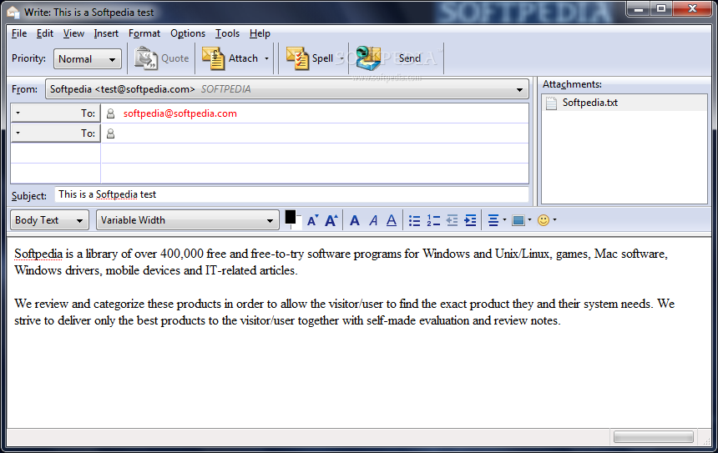Click the indent text icon
Screen dimensions: 718x453
pyautogui.click(x=470, y=220)
